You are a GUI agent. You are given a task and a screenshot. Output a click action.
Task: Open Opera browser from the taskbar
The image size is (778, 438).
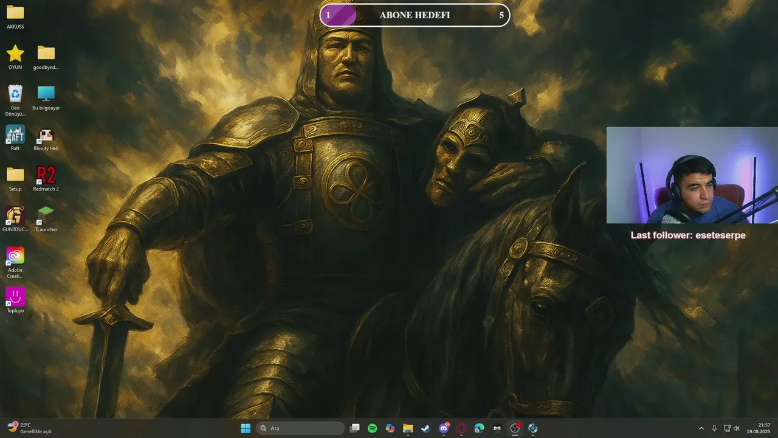pos(461,428)
